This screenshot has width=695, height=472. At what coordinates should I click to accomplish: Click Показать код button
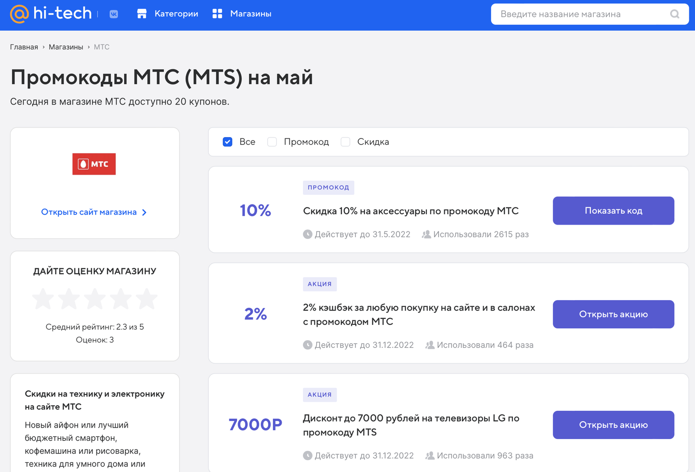click(613, 210)
